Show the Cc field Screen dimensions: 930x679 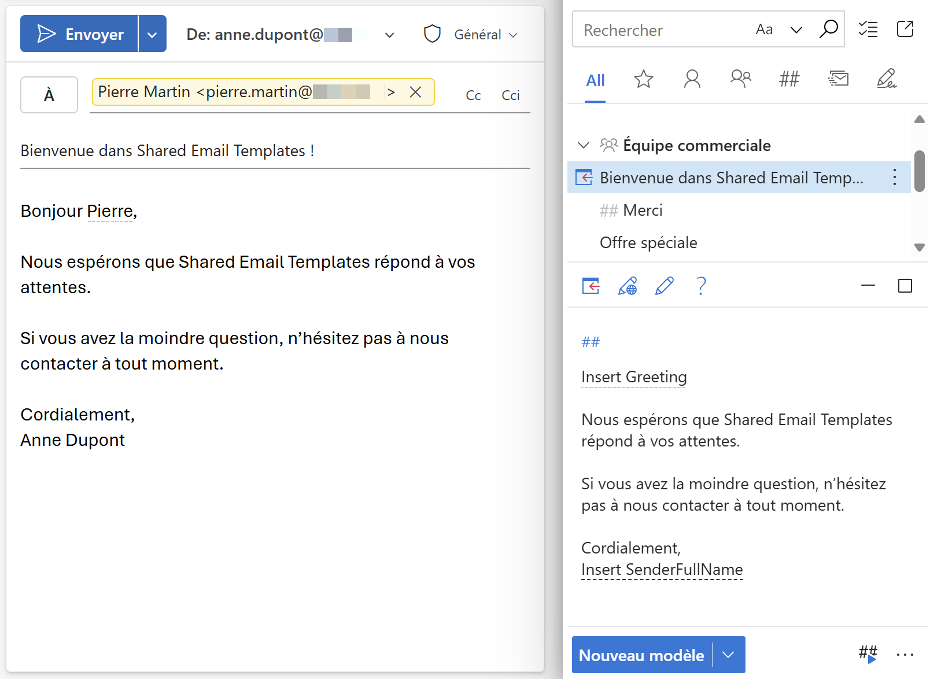coord(473,95)
